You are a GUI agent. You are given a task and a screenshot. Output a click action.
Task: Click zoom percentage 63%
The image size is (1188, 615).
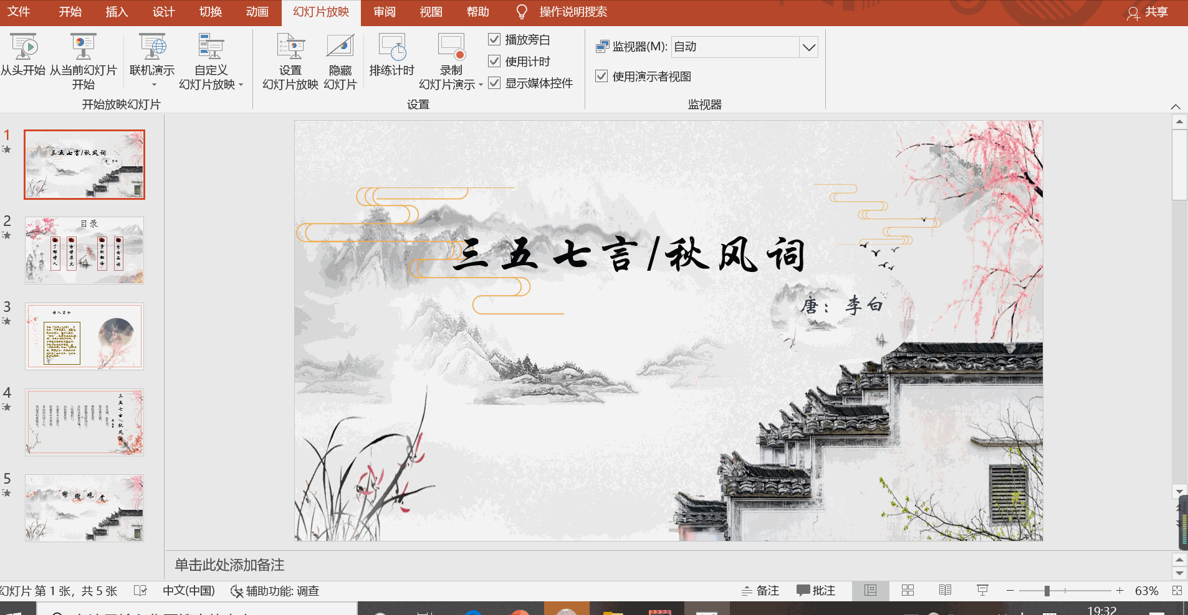click(x=1146, y=591)
